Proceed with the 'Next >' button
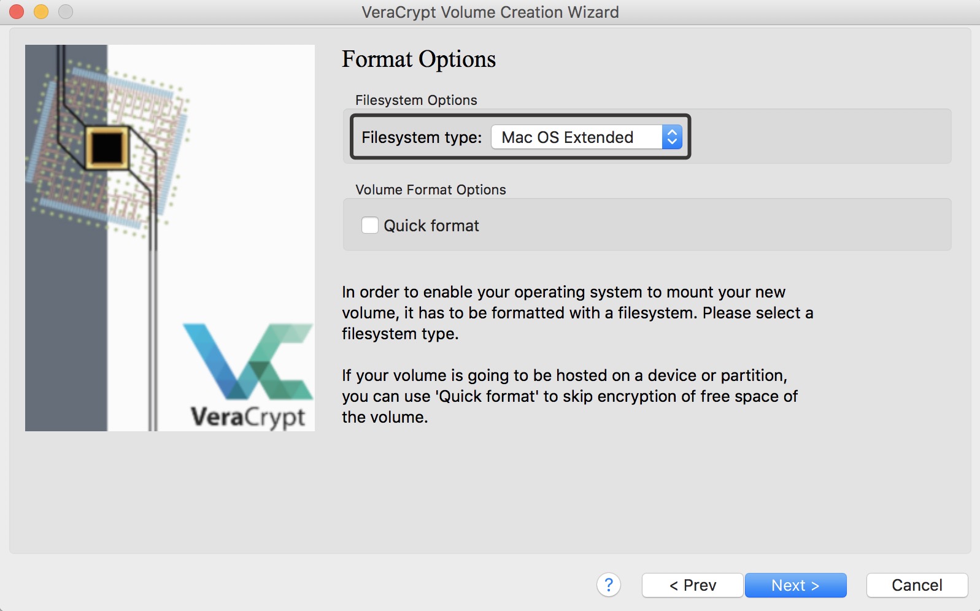Image resolution: width=980 pixels, height=611 pixels. pyautogui.click(x=795, y=585)
